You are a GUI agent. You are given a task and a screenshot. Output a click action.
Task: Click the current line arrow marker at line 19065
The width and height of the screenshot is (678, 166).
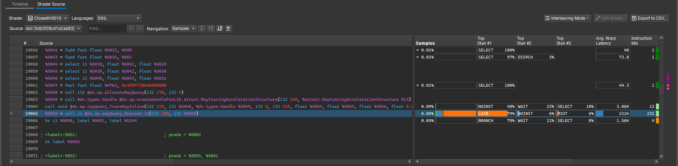point(11,113)
